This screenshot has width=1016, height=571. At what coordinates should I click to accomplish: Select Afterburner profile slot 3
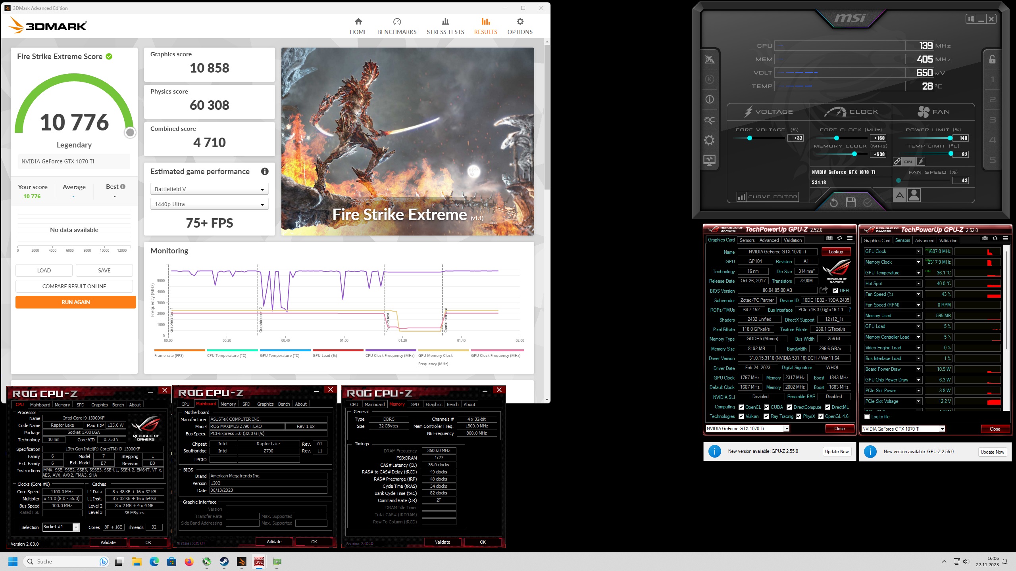pyautogui.click(x=992, y=120)
